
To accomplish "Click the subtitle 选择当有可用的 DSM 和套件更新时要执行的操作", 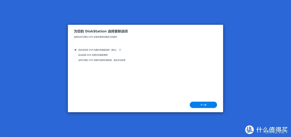I will coord(95,37).
